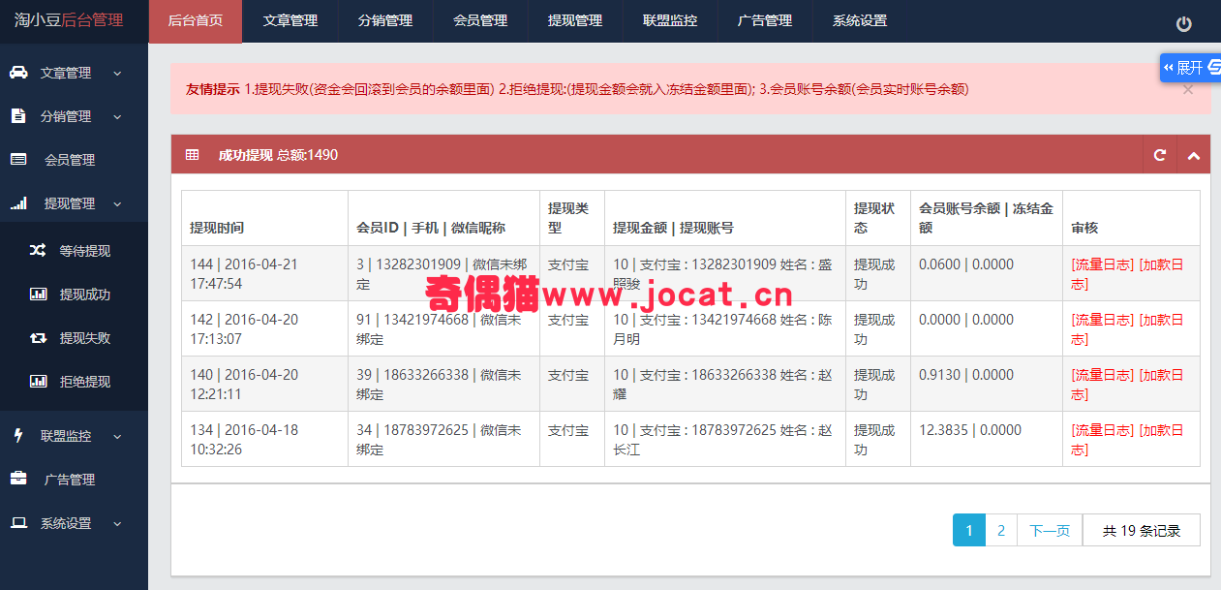Open 系统设置 in top navigation
This screenshot has width=1221, height=590.
tap(859, 20)
